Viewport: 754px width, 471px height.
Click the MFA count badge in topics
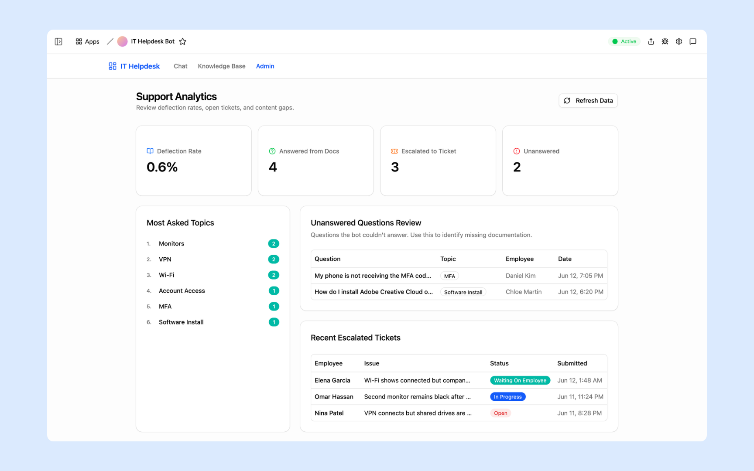[x=274, y=306]
